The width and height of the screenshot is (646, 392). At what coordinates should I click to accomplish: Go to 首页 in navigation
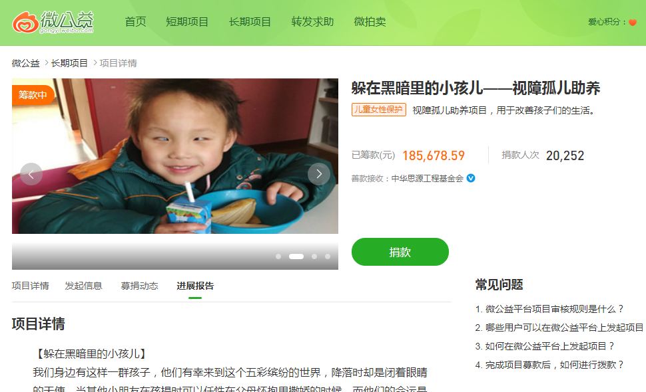[x=136, y=22]
